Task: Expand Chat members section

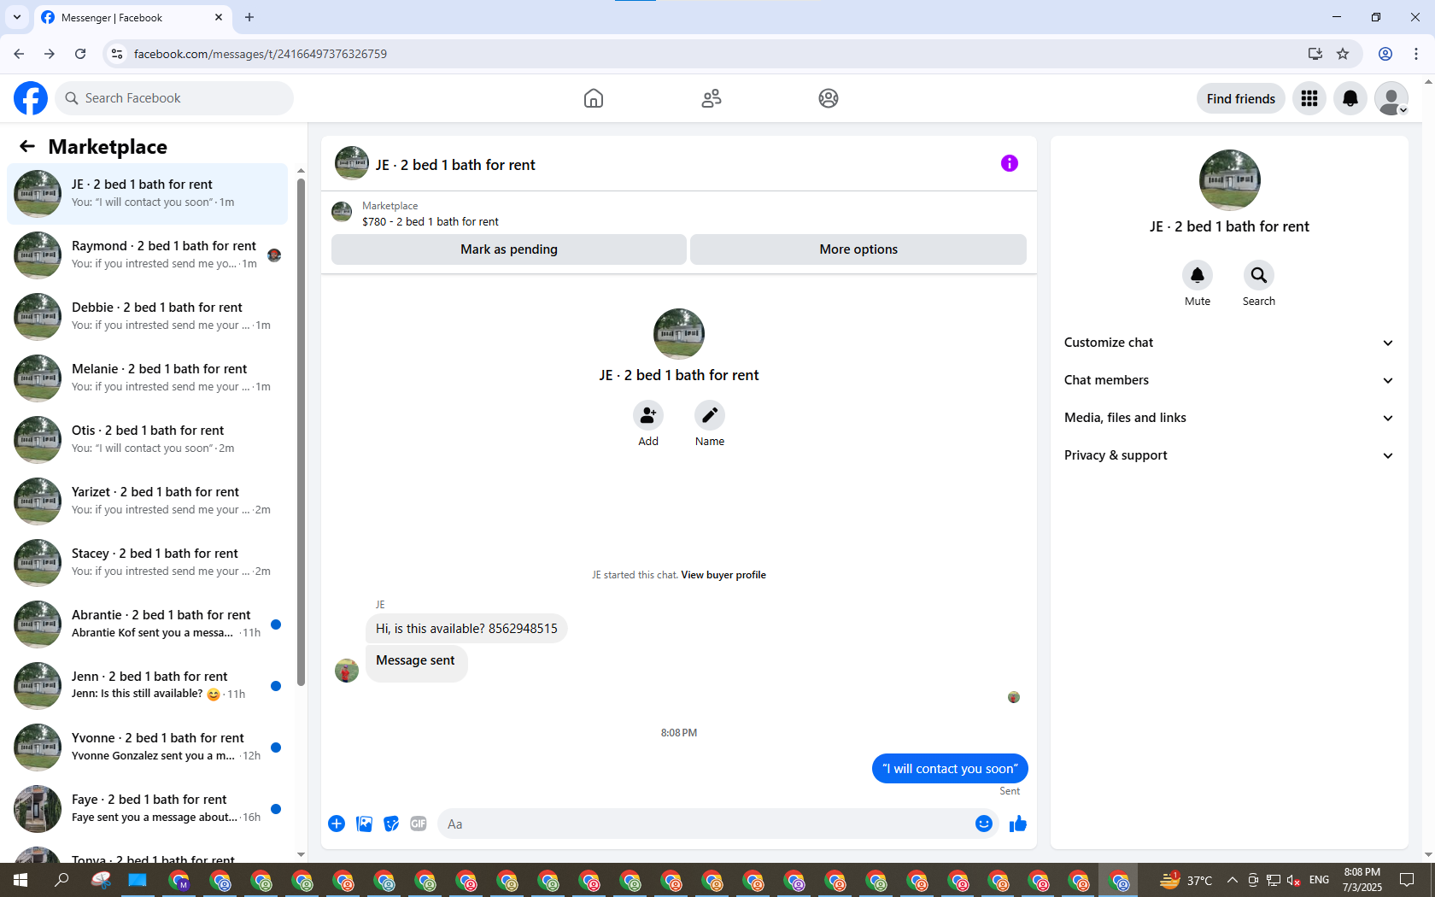Action: pos(1229,380)
